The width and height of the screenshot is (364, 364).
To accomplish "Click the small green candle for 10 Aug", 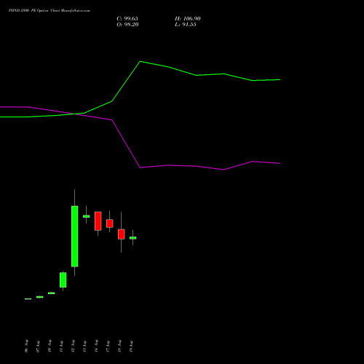I will tap(52, 293).
